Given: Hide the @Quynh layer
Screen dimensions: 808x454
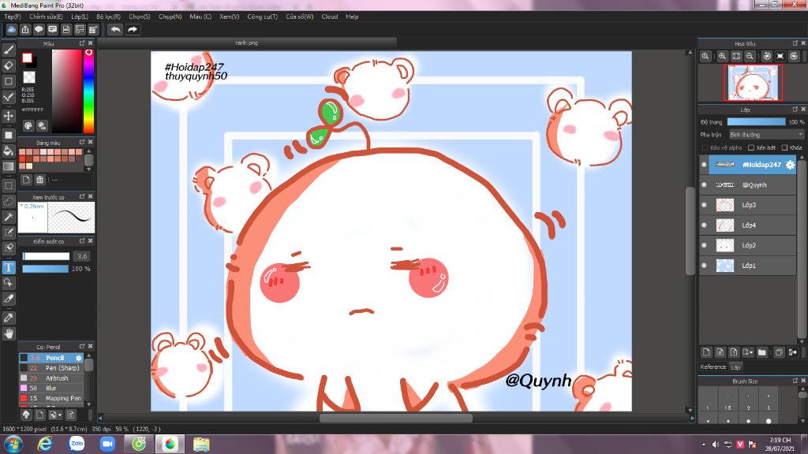Looking at the screenshot, I should pyautogui.click(x=705, y=184).
